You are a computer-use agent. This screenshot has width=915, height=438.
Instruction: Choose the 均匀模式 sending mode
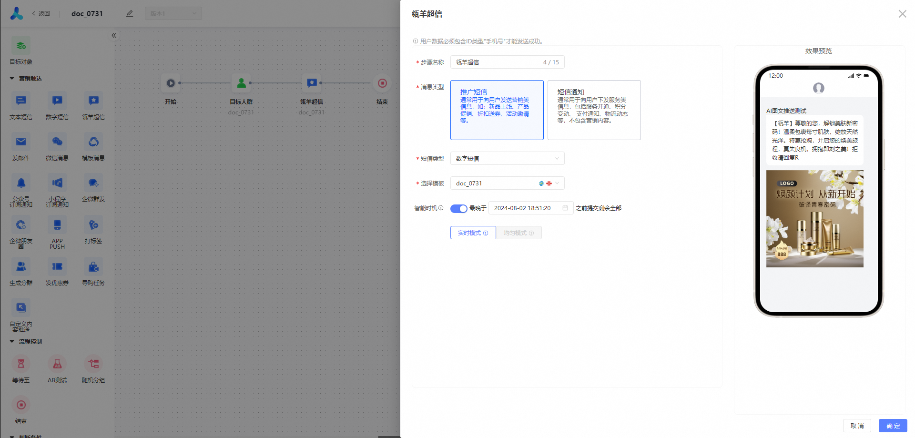tap(519, 233)
